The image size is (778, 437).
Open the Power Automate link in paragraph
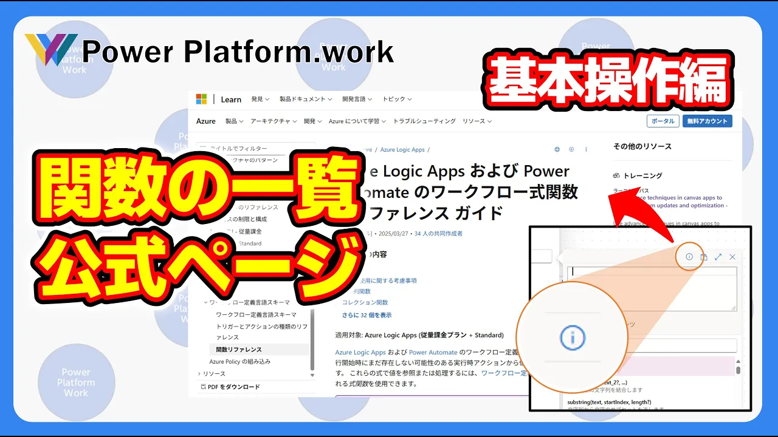pos(433,352)
